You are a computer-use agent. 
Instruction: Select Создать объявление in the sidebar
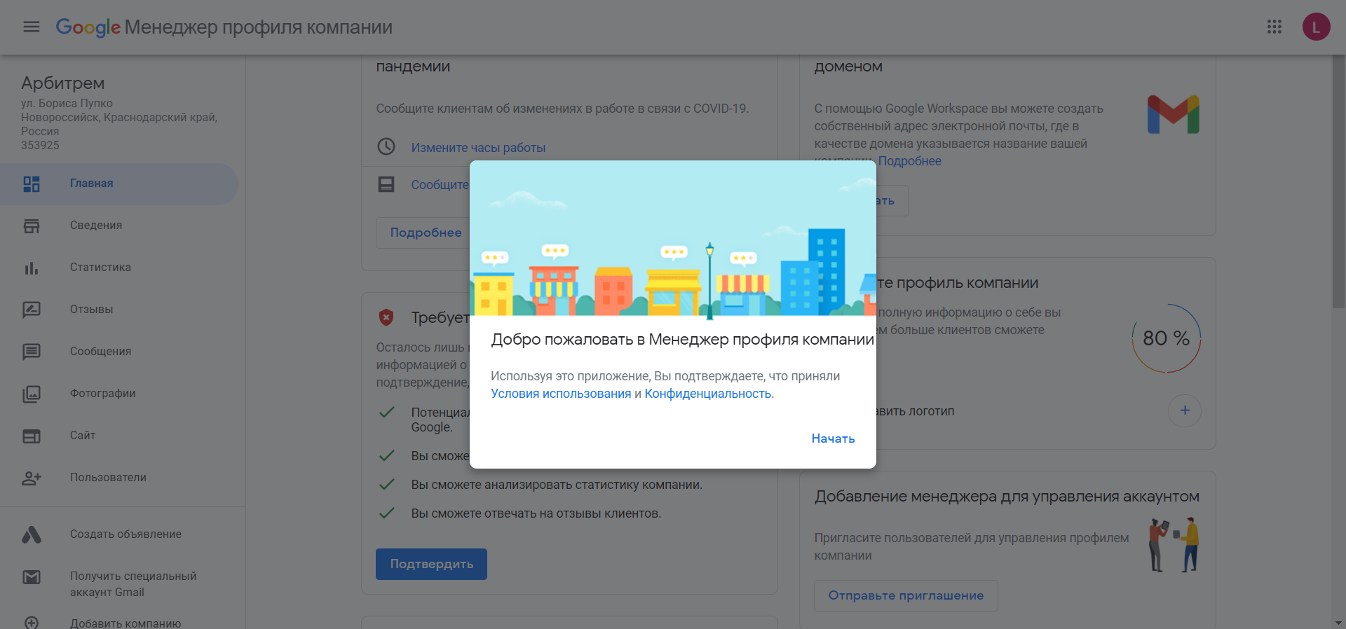point(119,534)
